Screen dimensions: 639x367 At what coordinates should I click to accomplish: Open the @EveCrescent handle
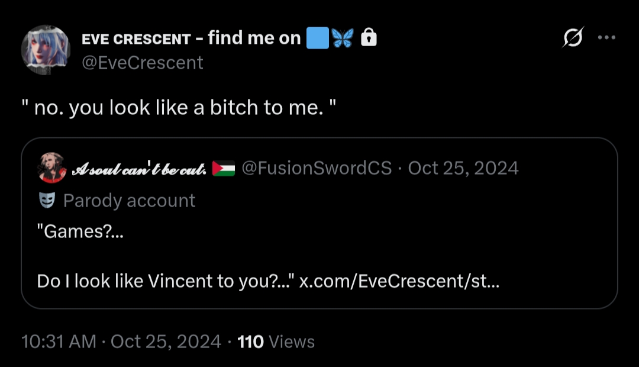point(142,63)
